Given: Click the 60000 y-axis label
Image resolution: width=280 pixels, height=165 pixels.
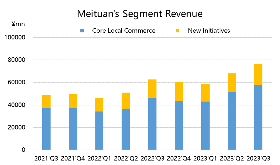Looking at the screenshot, I should tap(16, 82).
